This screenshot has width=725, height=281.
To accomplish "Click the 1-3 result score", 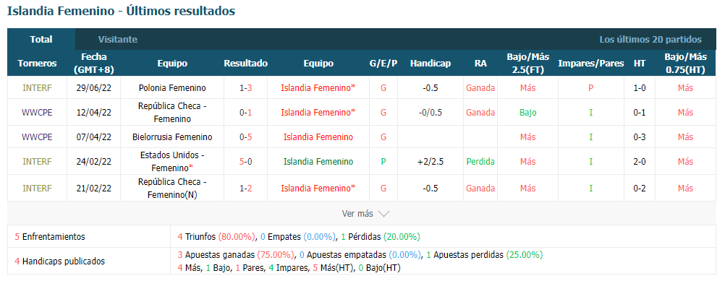I will click(245, 87).
